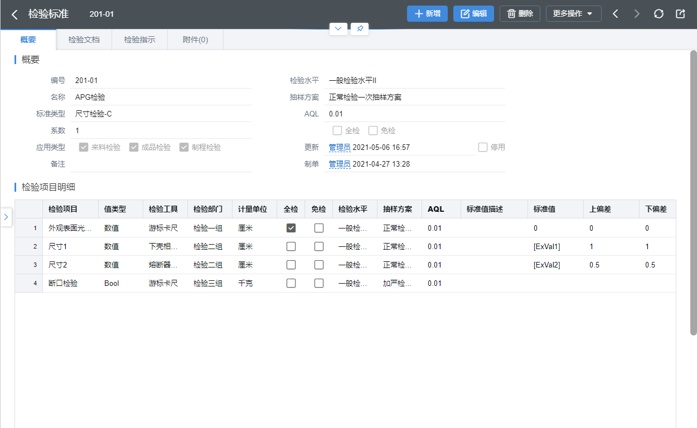
Task: Check 全检 for row 尺寸1
Action: pyautogui.click(x=291, y=246)
